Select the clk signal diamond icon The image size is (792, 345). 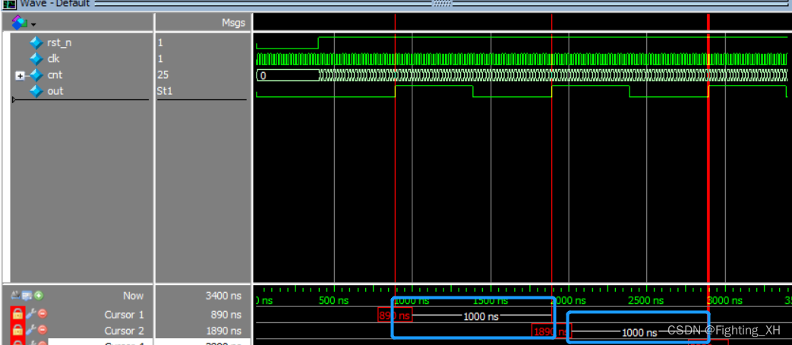pos(36,59)
